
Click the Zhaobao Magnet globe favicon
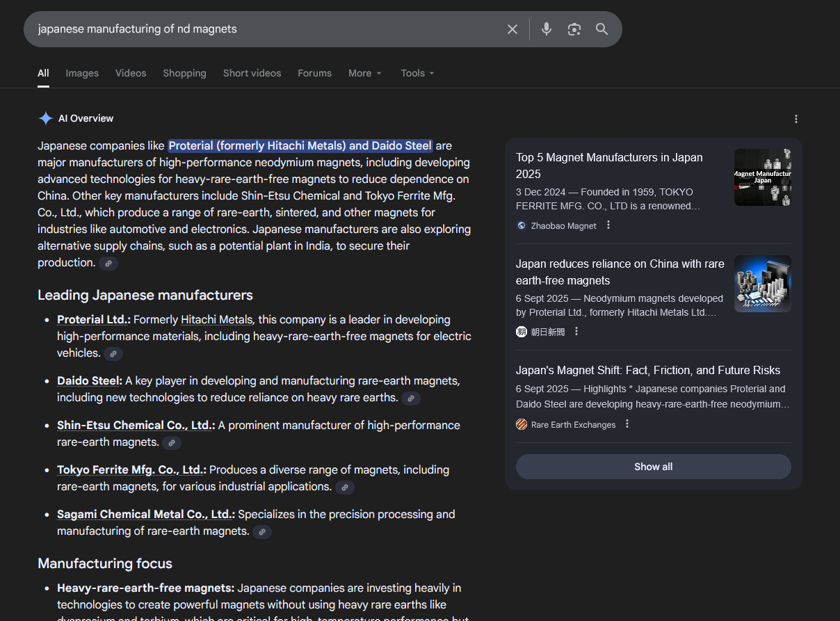(522, 225)
